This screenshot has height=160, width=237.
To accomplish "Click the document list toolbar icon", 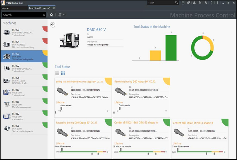I will (x=60, y=15).
